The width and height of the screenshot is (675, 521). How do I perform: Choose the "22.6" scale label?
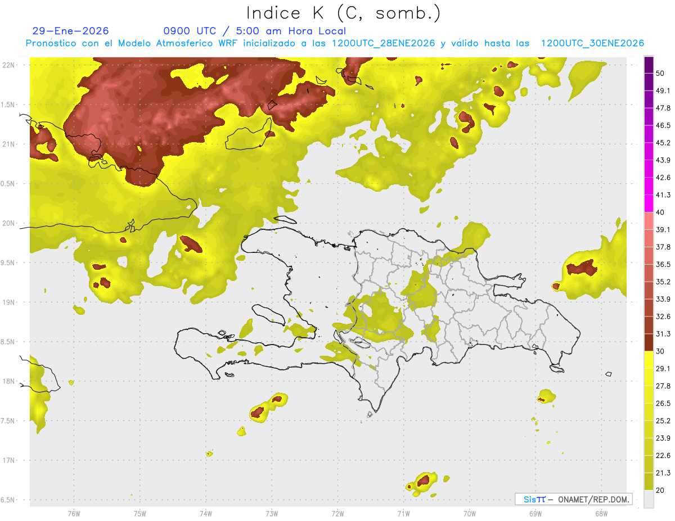pos(663,456)
